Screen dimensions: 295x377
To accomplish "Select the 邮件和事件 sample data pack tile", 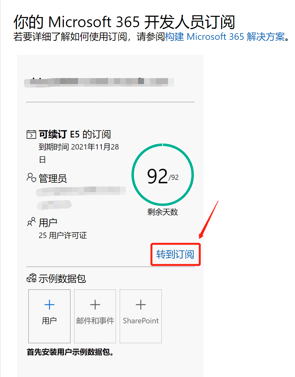I will click(95, 316).
